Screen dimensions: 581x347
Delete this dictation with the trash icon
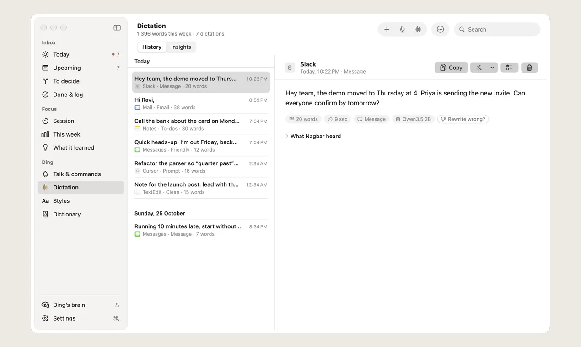pyautogui.click(x=529, y=68)
